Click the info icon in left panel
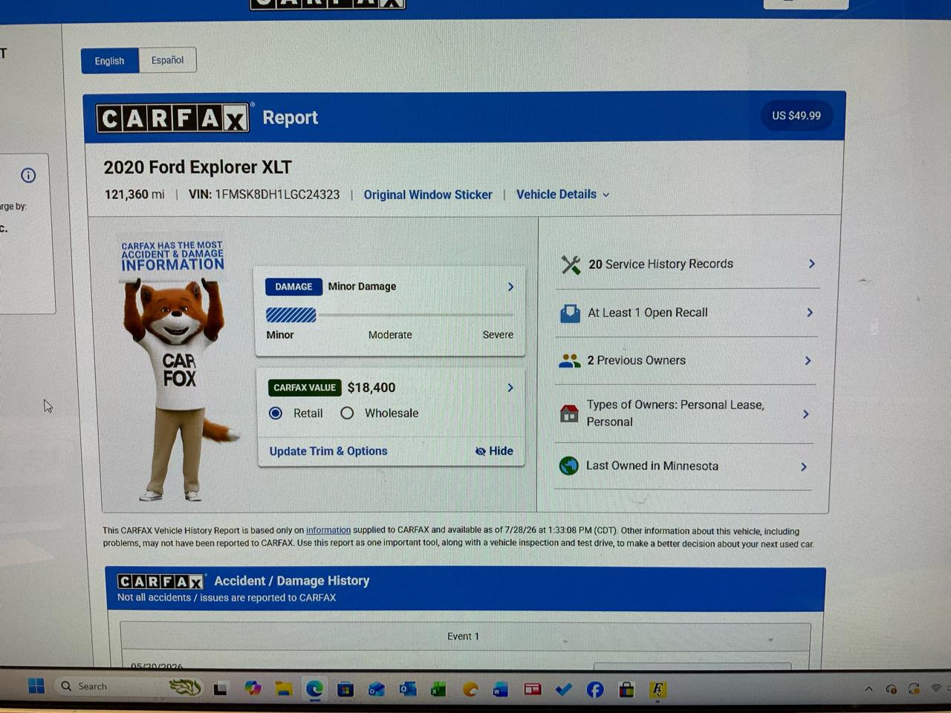951x713 pixels. (28, 175)
